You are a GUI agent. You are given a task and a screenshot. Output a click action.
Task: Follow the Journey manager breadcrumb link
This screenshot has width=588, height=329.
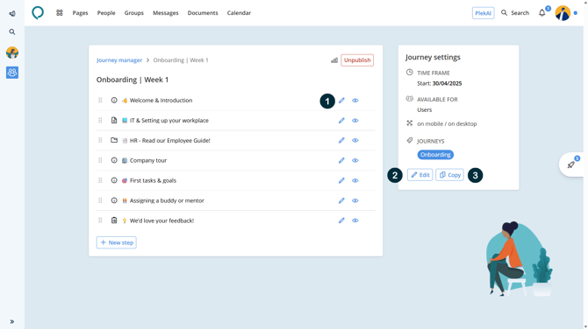click(119, 60)
